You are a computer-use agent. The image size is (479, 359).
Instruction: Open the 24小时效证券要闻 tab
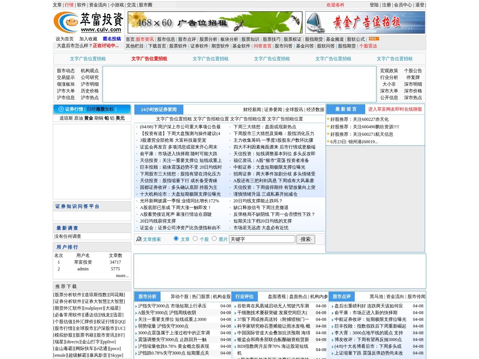pos(159,110)
